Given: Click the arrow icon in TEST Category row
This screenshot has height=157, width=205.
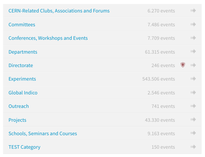Looking at the screenshot, I should tap(193, 147).
